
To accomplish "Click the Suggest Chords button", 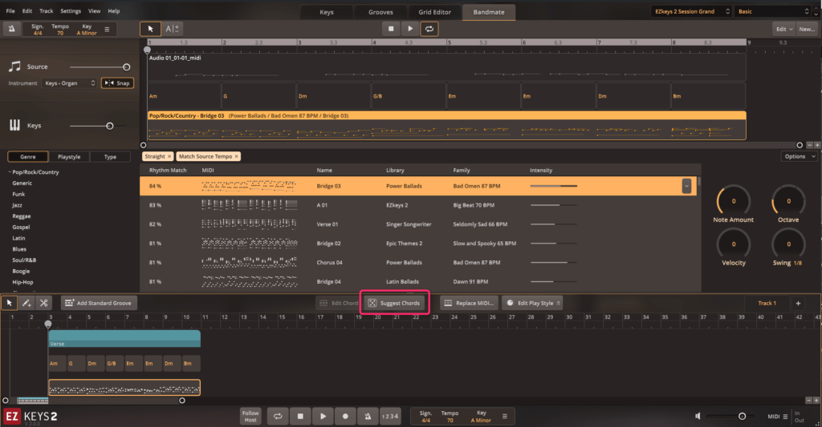I will click(x=394, y=303).
